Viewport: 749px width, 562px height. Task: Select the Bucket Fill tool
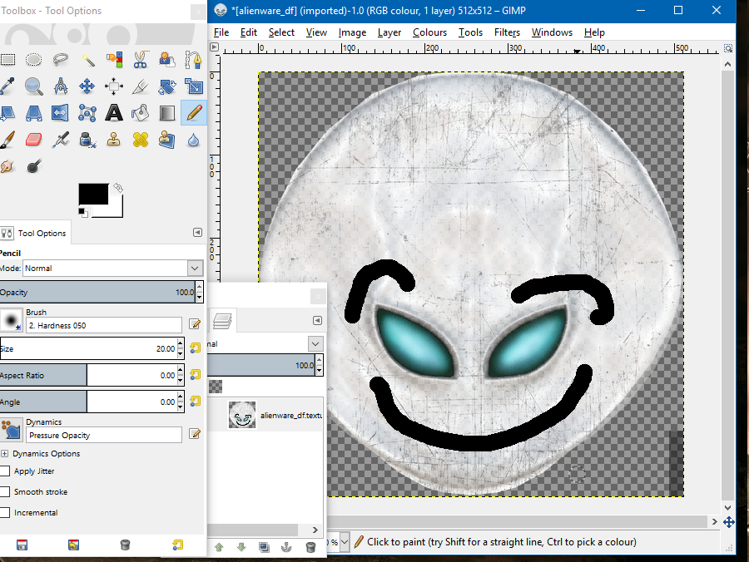click(x=141, y=113)
